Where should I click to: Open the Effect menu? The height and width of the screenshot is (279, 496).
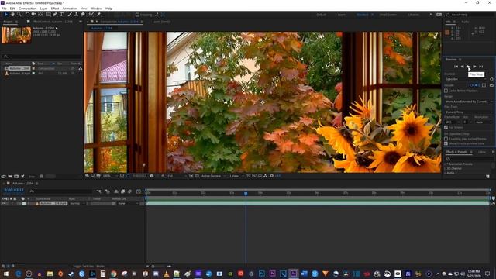coord(55,9)
